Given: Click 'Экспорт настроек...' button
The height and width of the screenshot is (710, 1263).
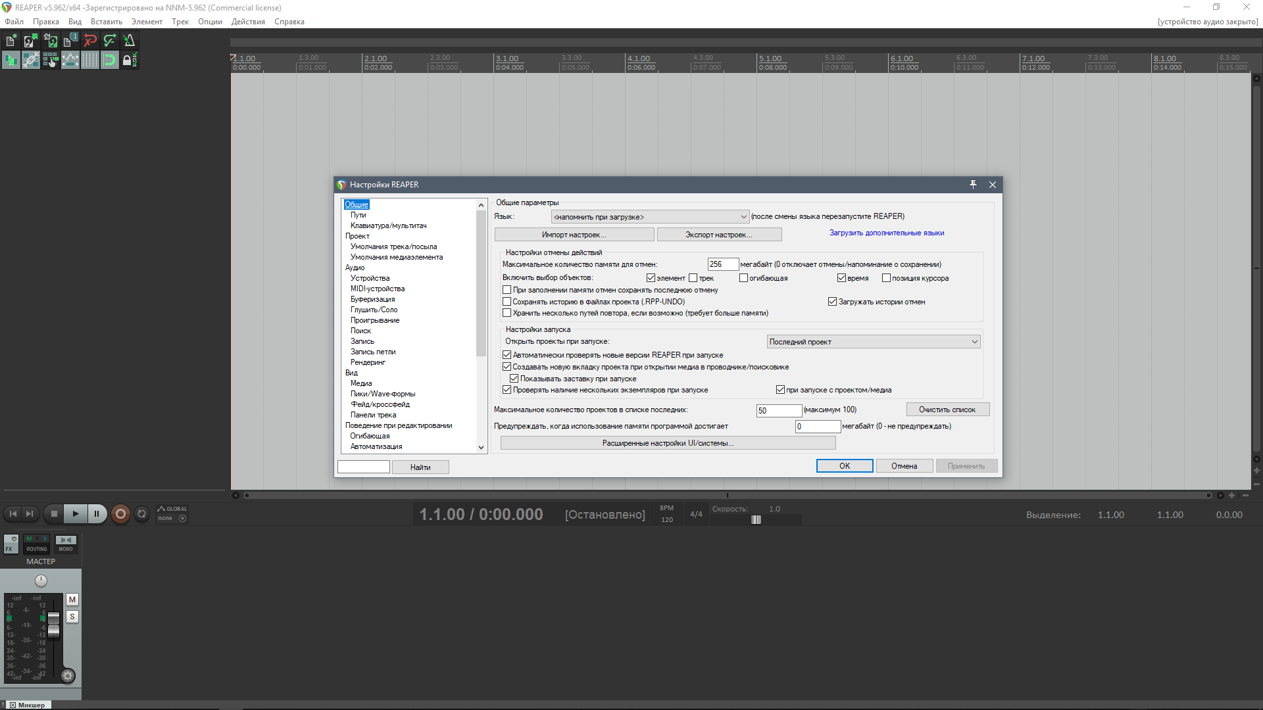Looking at the screenshot, I should coord(719,235).
